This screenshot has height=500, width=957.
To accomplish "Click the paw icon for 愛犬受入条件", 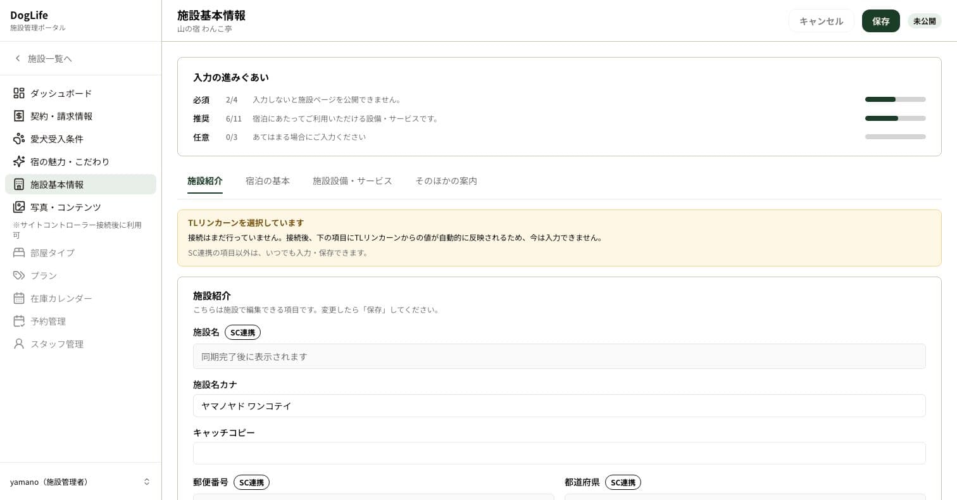I will pos(19,139).
